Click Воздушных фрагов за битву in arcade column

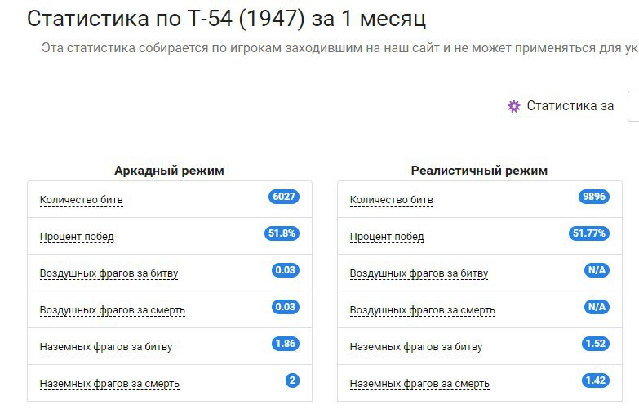click(109, 273)
